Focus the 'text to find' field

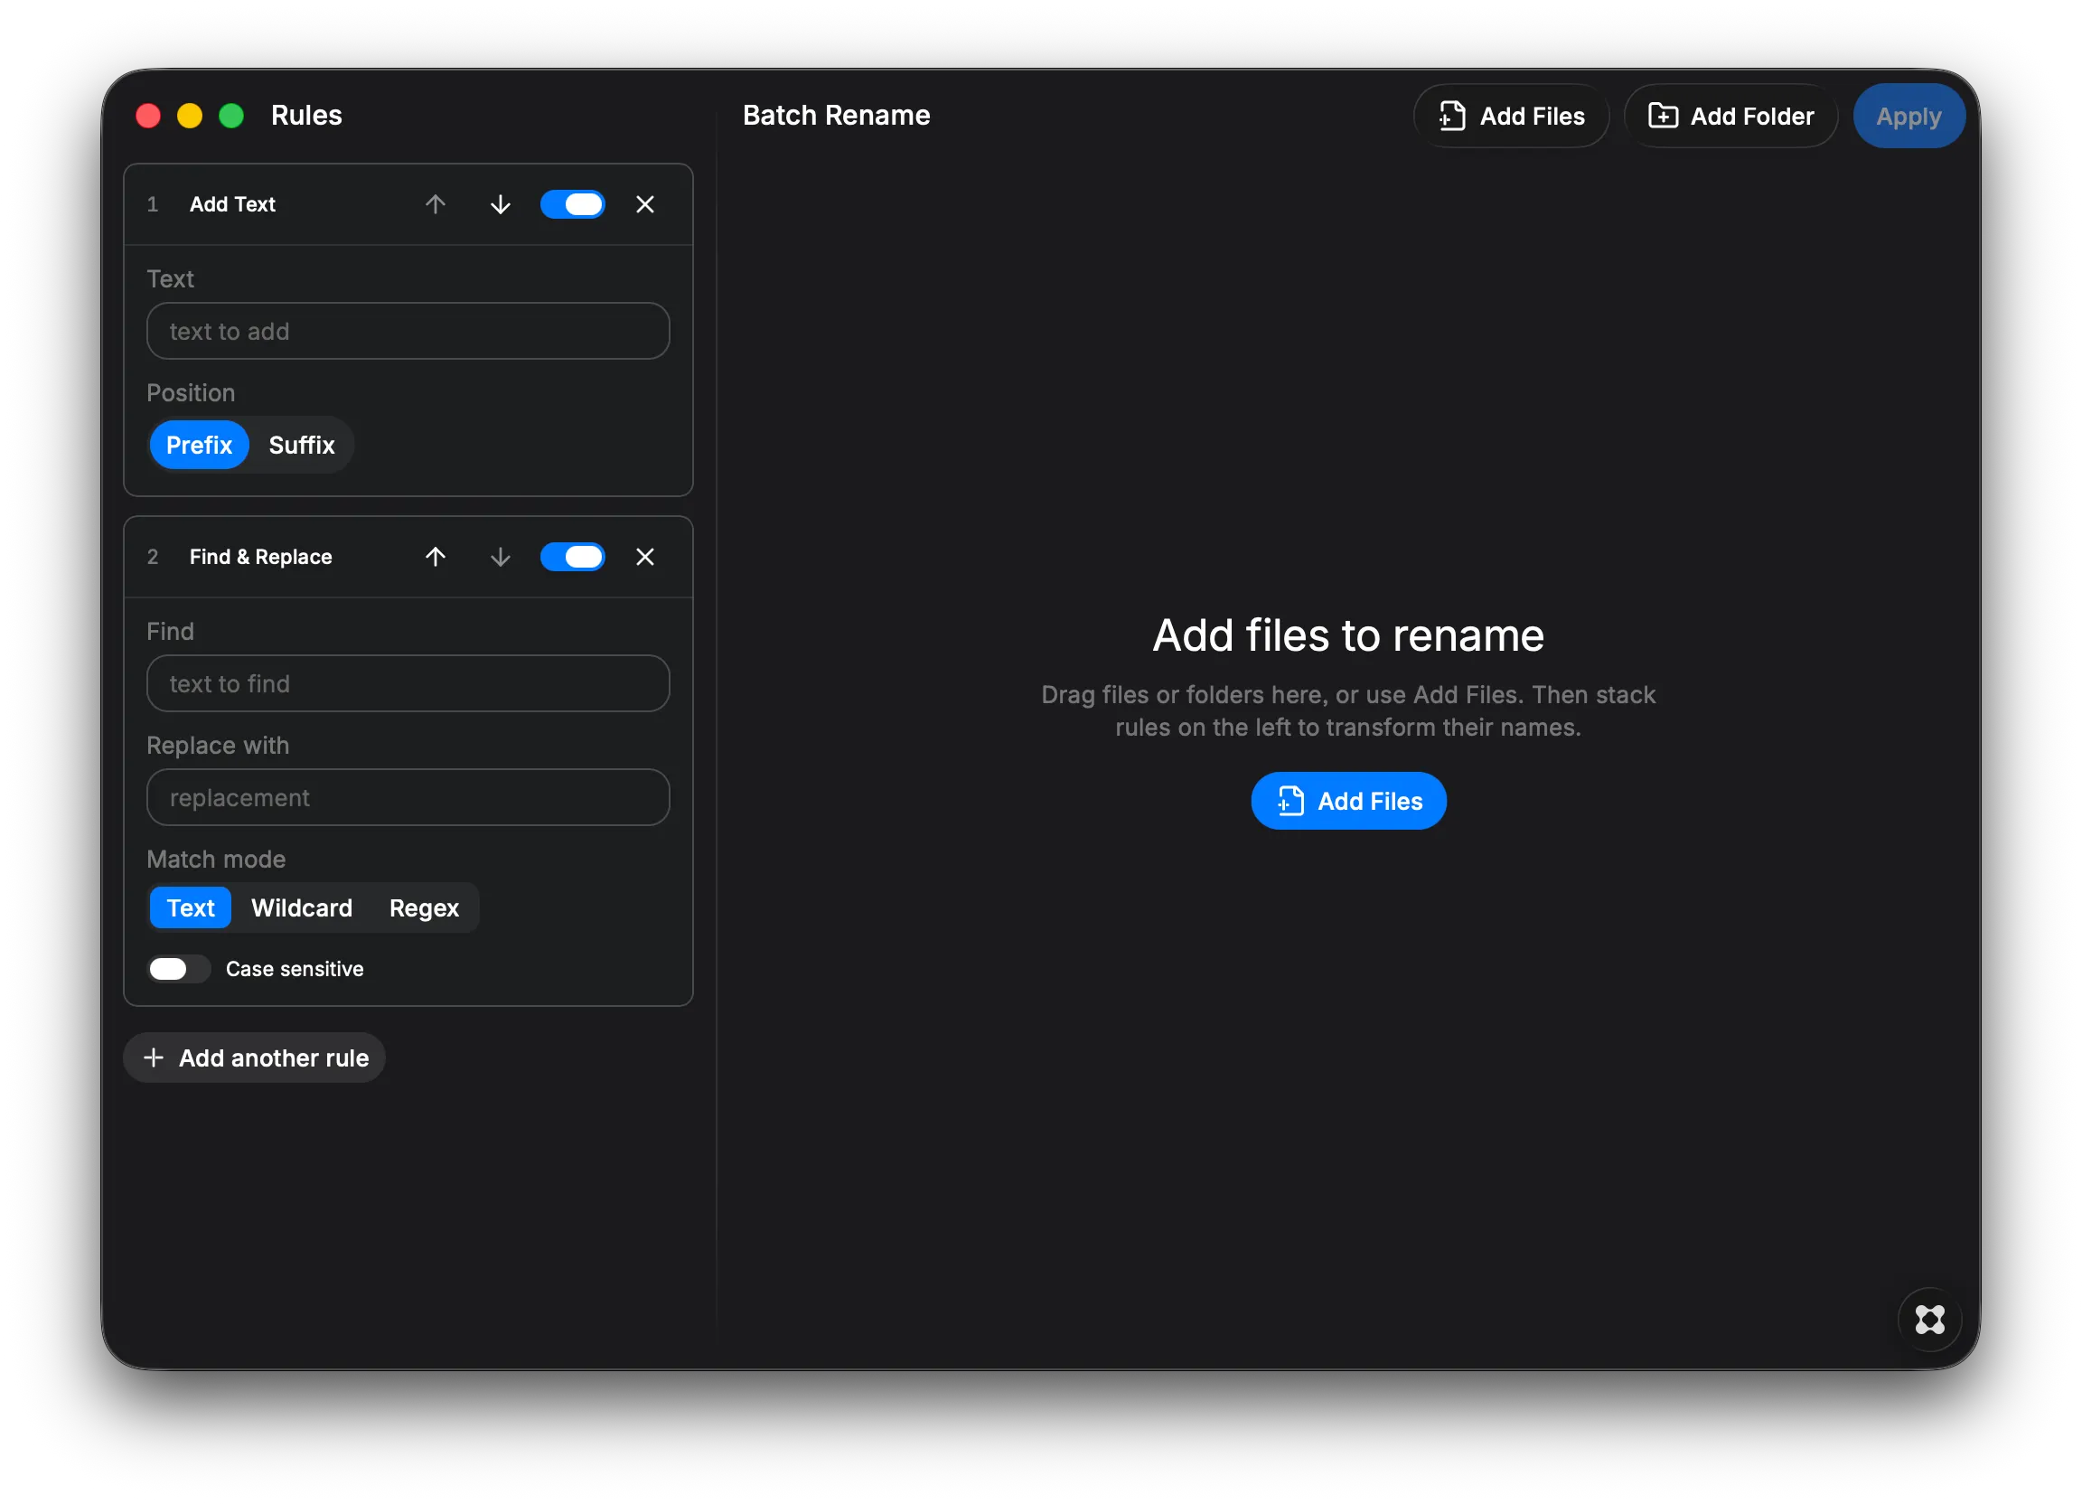pos(408,684)
